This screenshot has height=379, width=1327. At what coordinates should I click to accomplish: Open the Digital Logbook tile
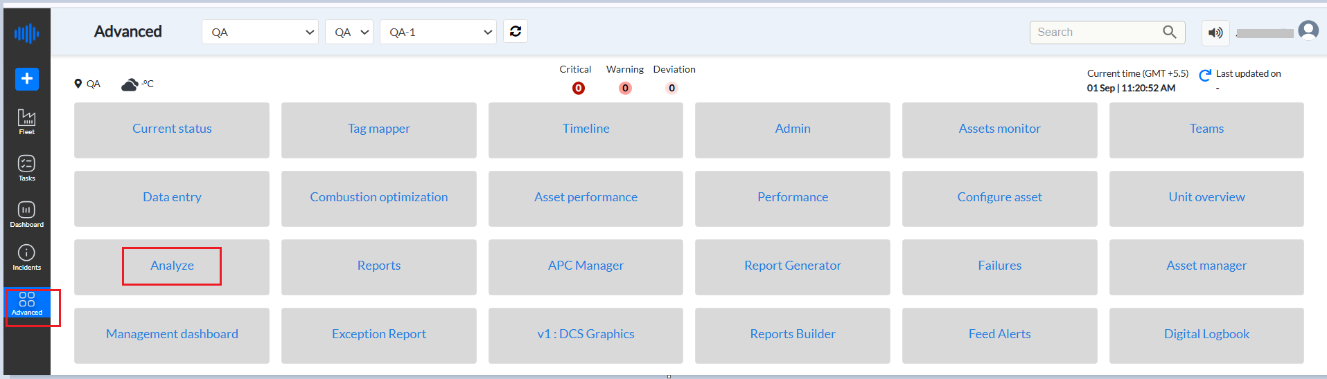[x=1206, y=335]
